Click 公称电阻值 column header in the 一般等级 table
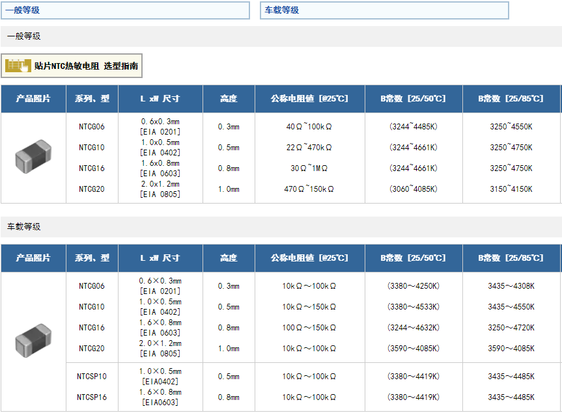Image resolution: width=562 pixels, height=413 pixels. 309,99
